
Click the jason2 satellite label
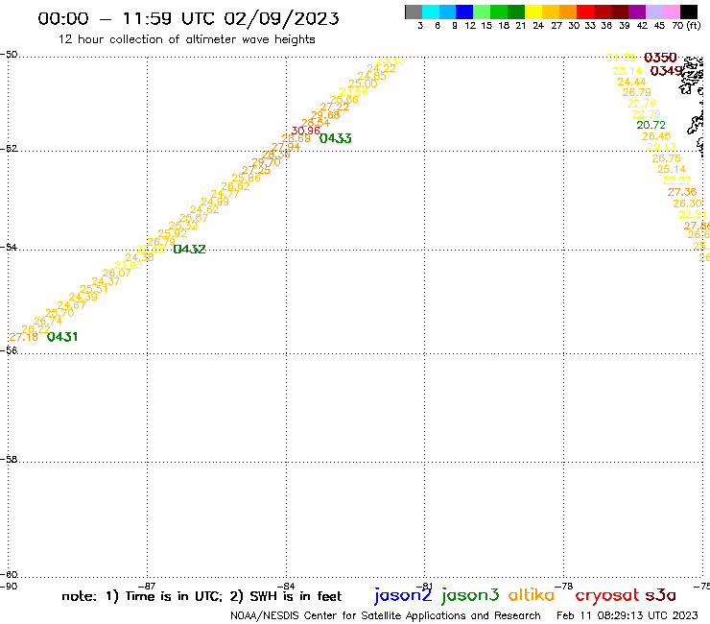point(403,596)
